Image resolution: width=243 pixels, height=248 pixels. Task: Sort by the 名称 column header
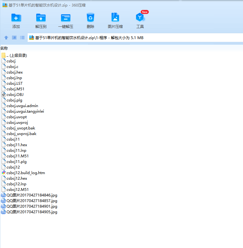(4, 48)
